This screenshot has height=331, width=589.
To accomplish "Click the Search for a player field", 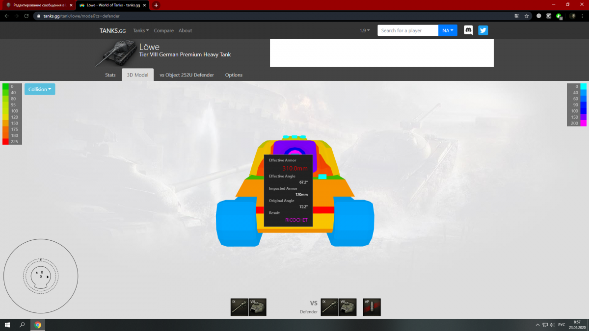I will 408,30.
